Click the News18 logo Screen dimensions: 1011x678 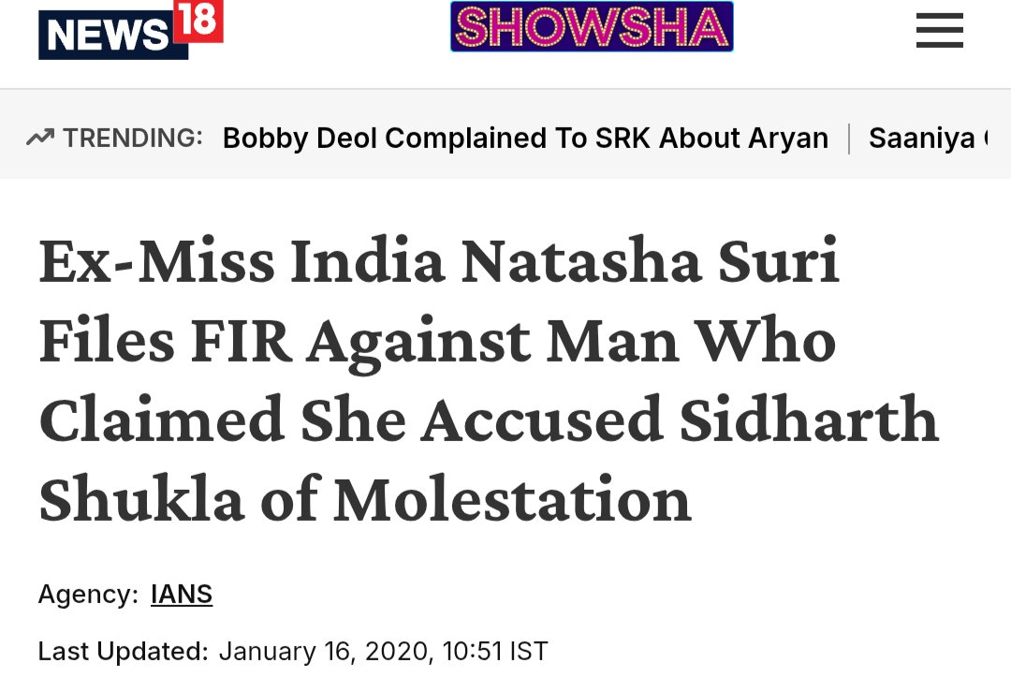(x=112, y=36)
